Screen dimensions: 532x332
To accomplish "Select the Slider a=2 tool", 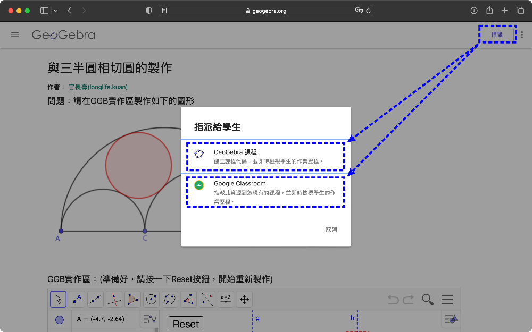I will (x=226, y=299).
